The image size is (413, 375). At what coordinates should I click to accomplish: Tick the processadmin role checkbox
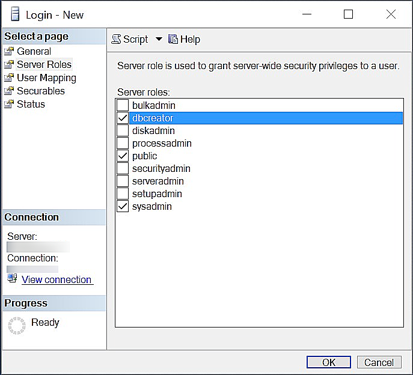123,144
